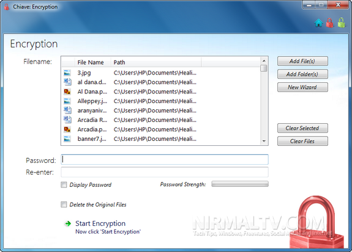
Task: Select the Al Dana.p... file name
Action: point(92,92)
